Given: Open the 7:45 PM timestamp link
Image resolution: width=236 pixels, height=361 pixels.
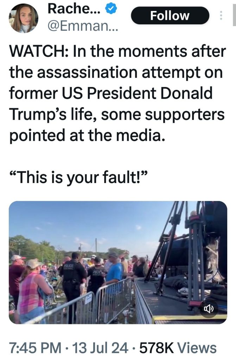Looking at the screenshot, I should [36, 348].
